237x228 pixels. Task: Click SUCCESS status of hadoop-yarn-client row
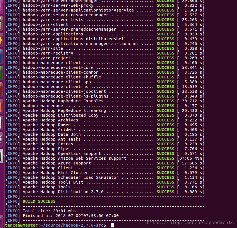[165, 24]
